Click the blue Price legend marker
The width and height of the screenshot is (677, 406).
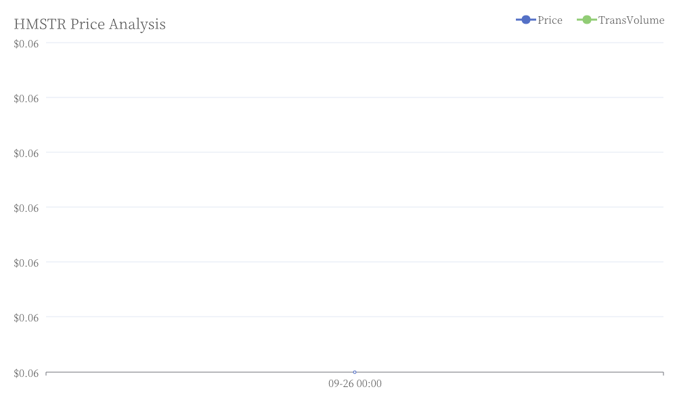coord(525,20)
